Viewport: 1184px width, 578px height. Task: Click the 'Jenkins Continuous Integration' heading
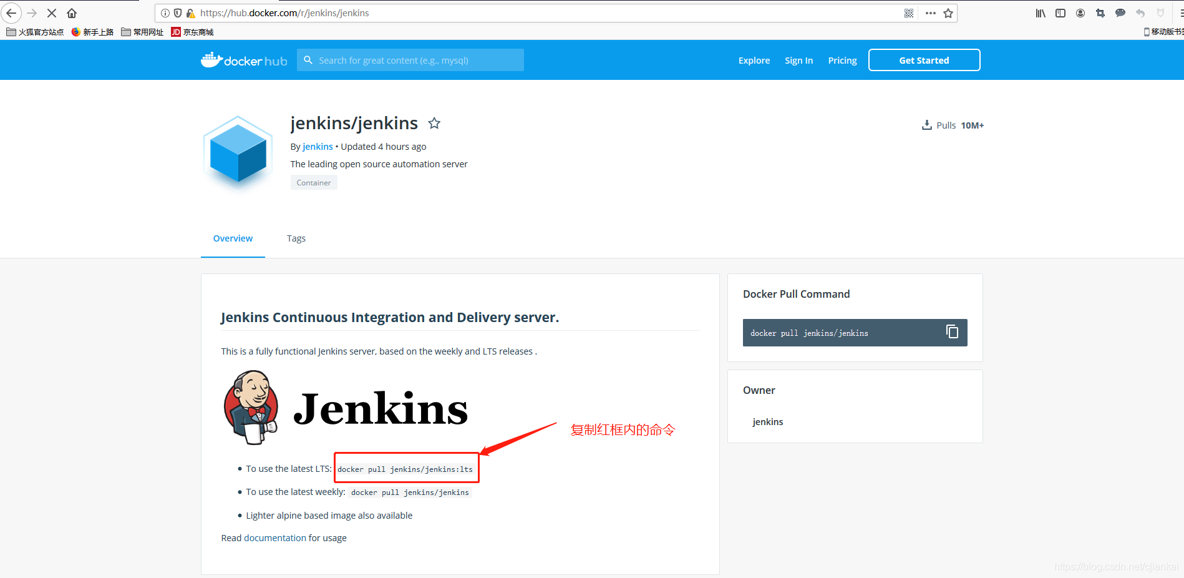click(390, 317)
